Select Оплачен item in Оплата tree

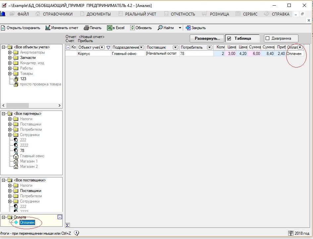point(27,222)
